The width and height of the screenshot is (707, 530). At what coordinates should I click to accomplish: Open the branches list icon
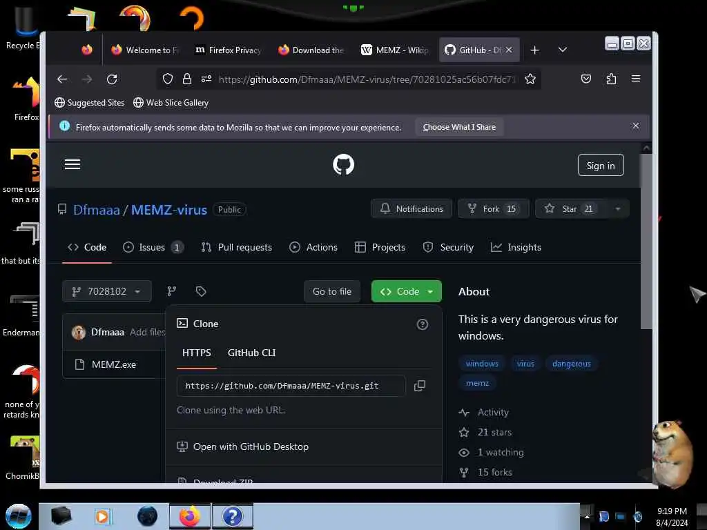click(x=172, y=291)
